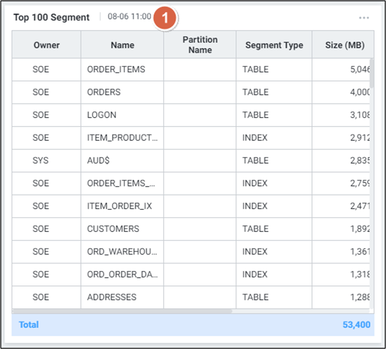Click the CUSTOMERS segment name
This screenshot has width=386, height=349.
113,229
